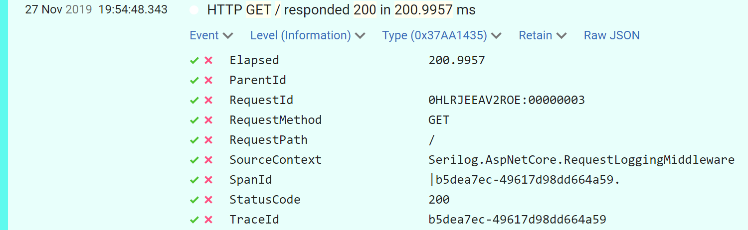748x230 pixels.
Task: Click green checkmark filter for RequestPath
Action: coord(194,140)
